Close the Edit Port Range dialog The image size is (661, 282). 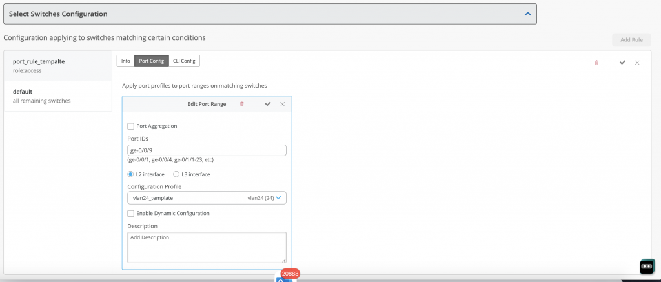click(x=282, y=104)
